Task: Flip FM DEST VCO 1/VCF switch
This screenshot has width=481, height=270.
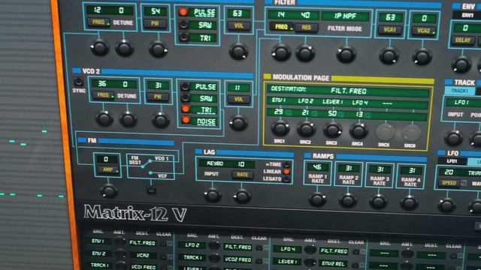Action: pyautogui.click(x=151, y=189)
